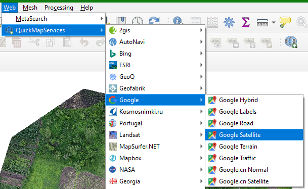The image size is (308, 189).
Task: Click the AutoNavi provider icon
Action: coord(113,42)
